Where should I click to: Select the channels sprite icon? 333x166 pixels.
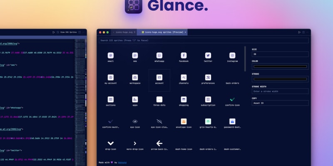point(184,78)
